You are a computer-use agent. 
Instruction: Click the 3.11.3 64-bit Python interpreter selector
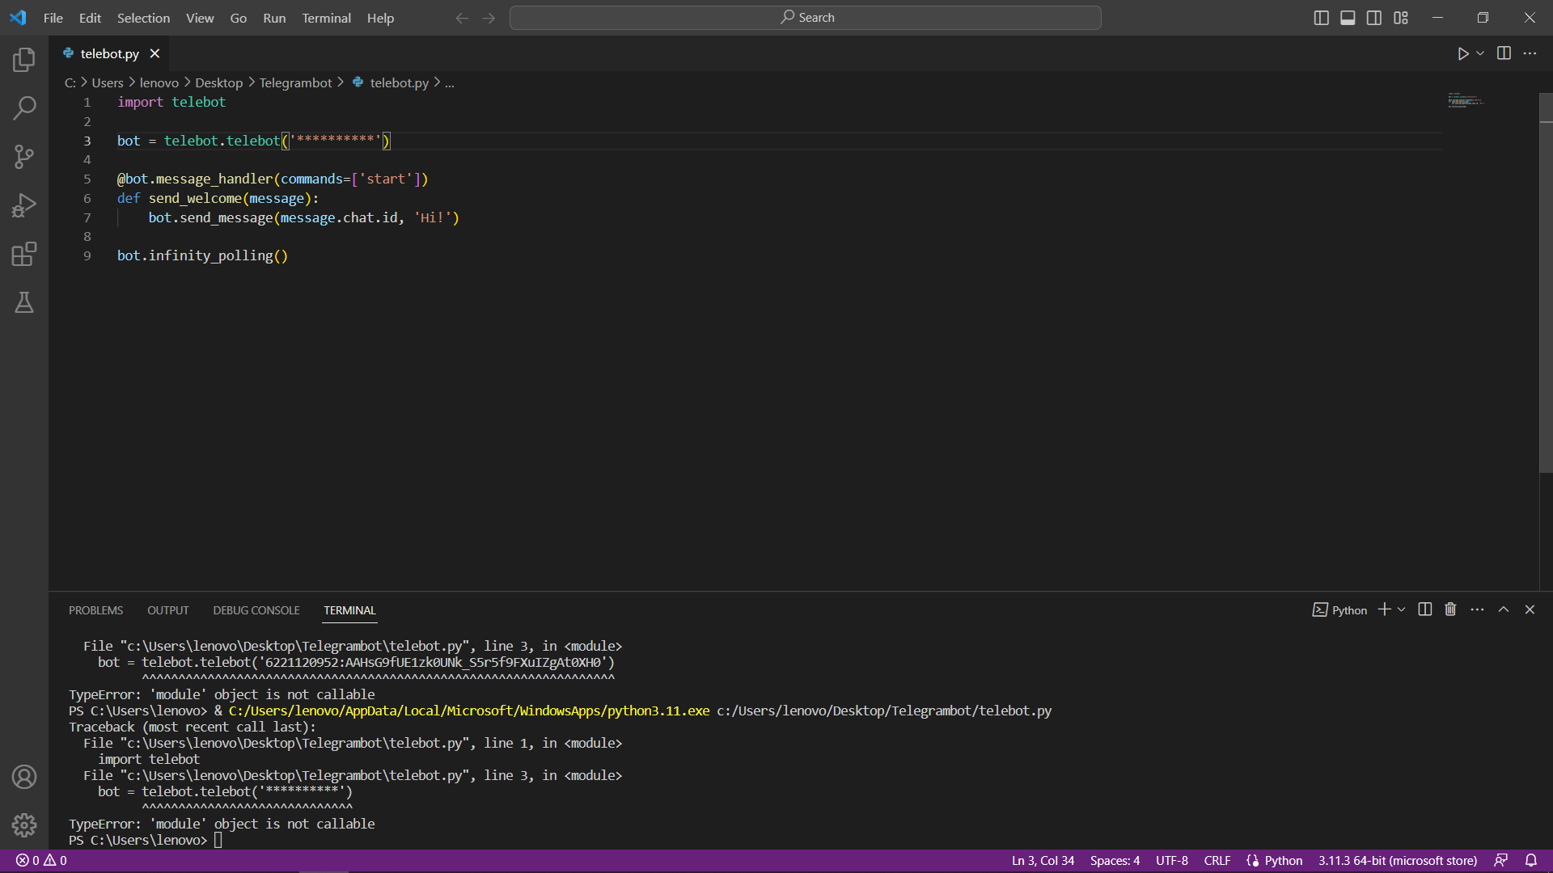point(1397,860)
